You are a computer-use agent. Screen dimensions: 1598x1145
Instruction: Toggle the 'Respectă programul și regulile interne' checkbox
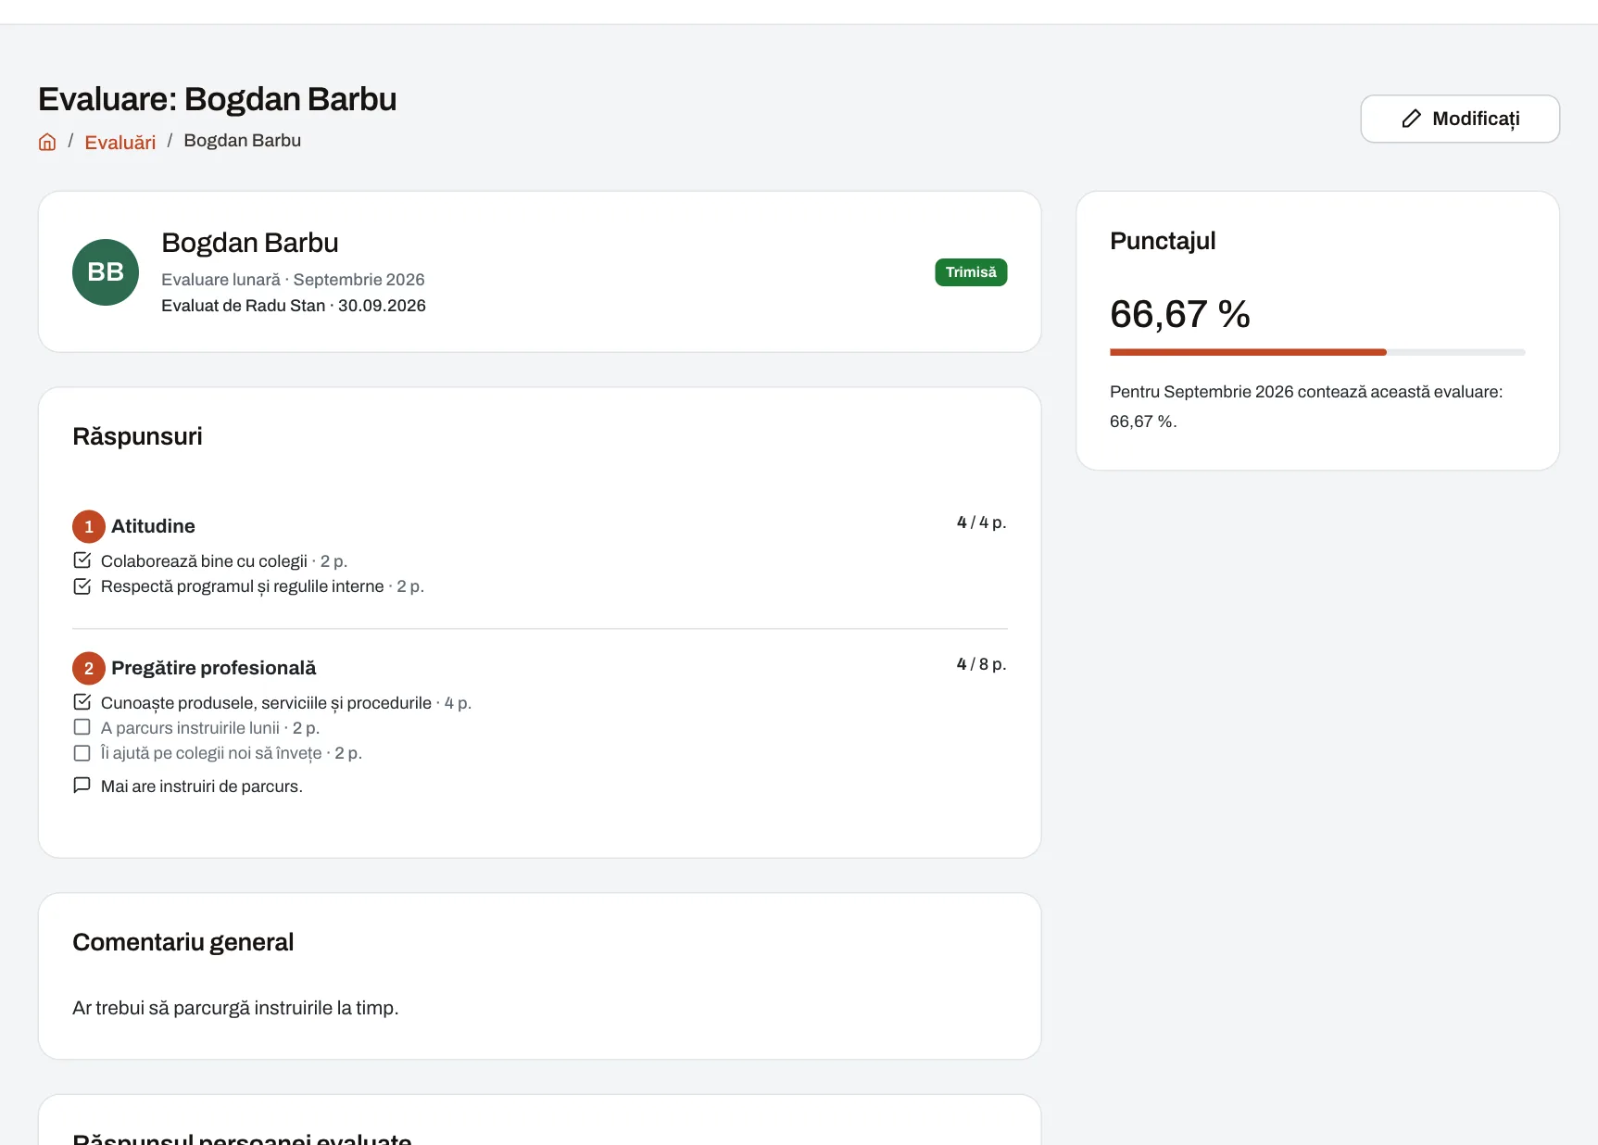[82, 585]
